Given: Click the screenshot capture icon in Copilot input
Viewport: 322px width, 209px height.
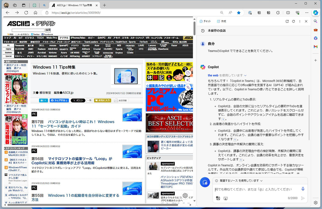Looking at the screenshot, I should (x=225, y=198).
